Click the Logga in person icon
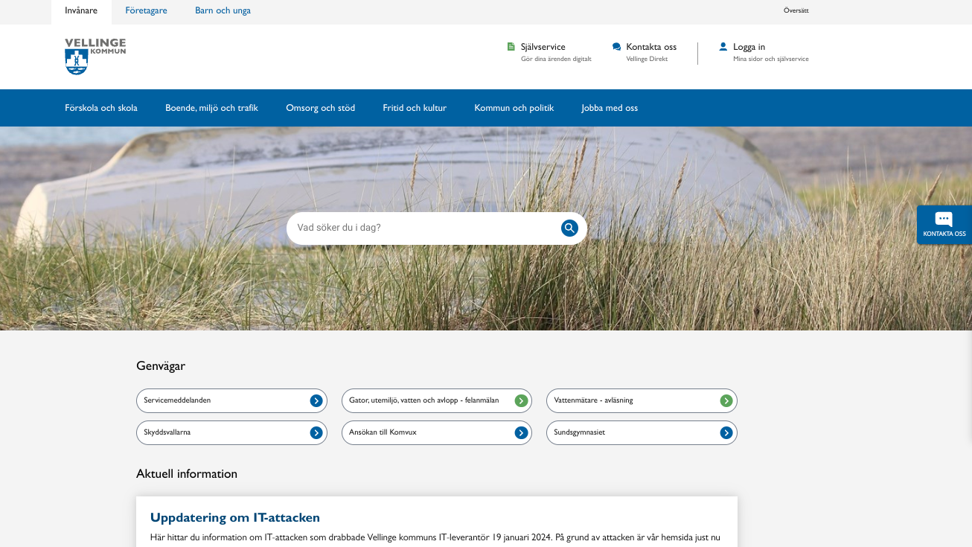Image resolution: width=972 pixels, height=547 pixels. (x=723, y=46)
